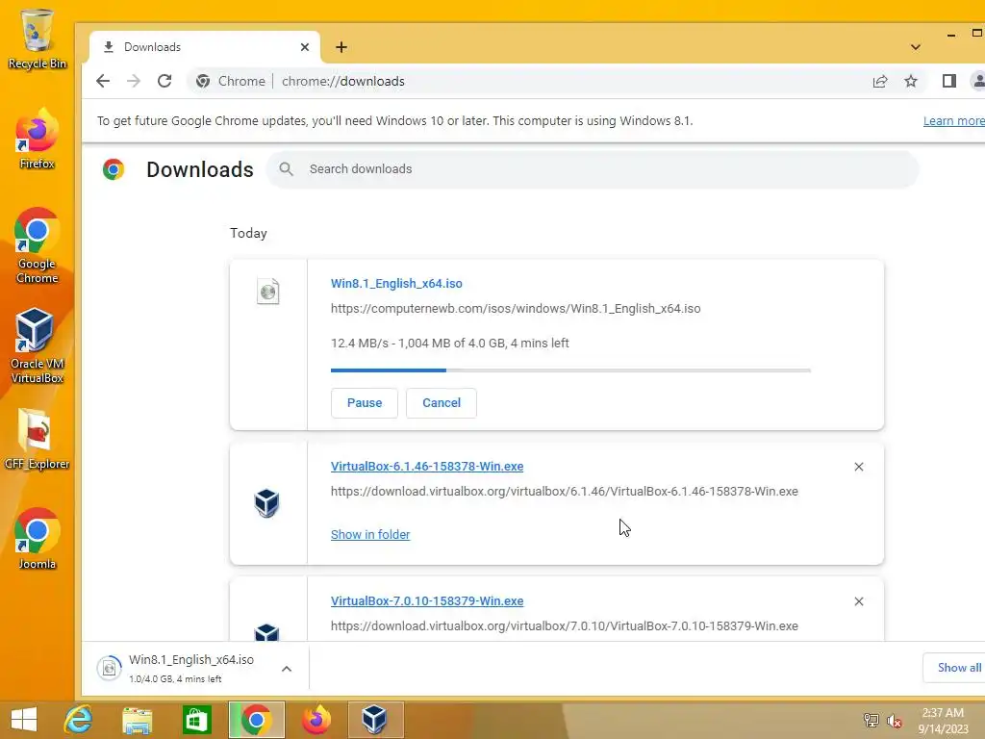Open the clock showing 2:37 AM
The height and width of the screenshot is (739, 985).
coord(943,720)
